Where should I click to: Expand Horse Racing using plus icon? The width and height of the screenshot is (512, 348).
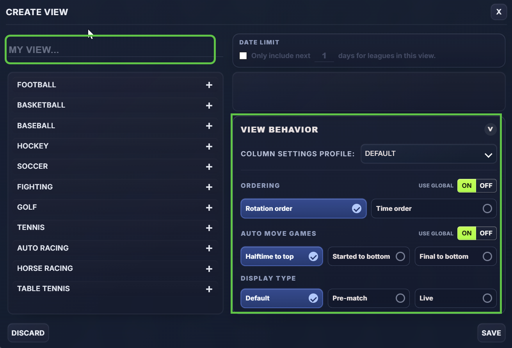point(209,269)
